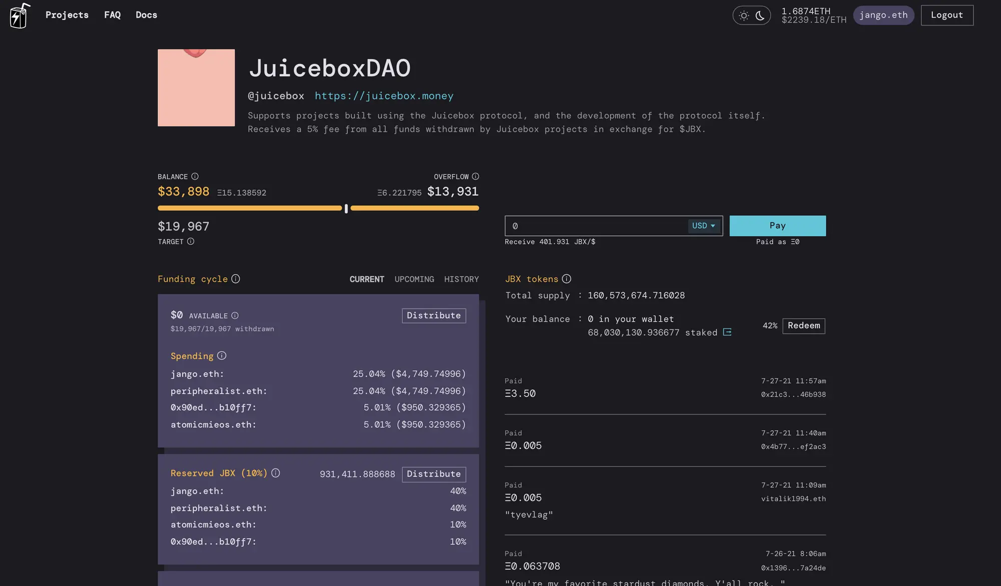Switch to the History funding cycle tab
Screen dimensions: 1001x586
[x=461, y=279]
